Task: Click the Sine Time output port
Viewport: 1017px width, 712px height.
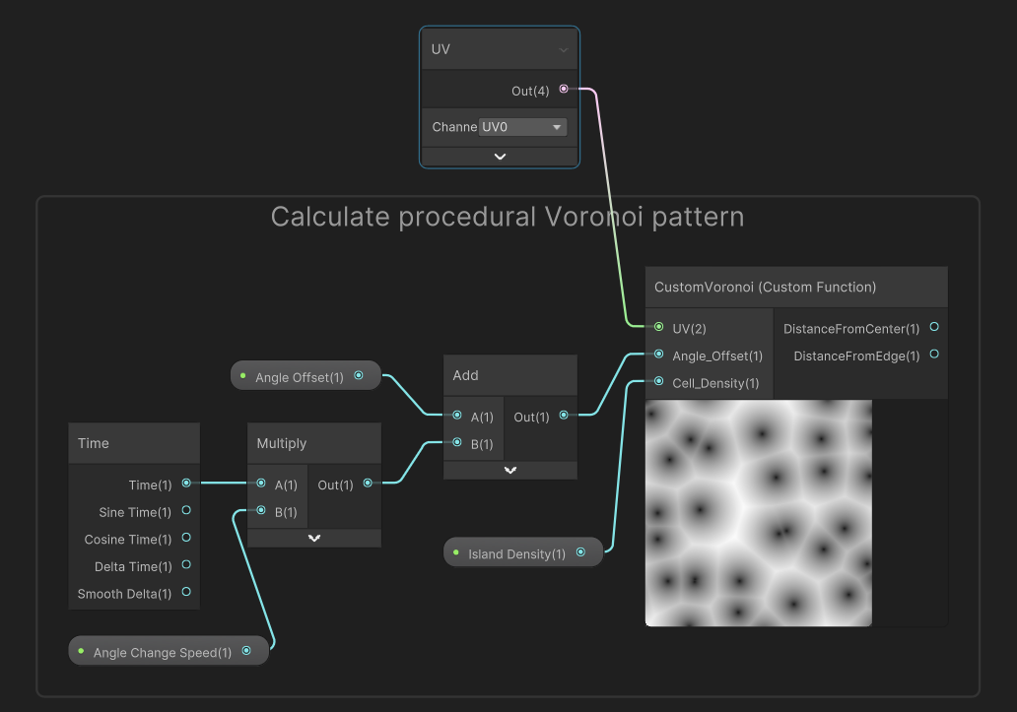Action: coord(186,511)
